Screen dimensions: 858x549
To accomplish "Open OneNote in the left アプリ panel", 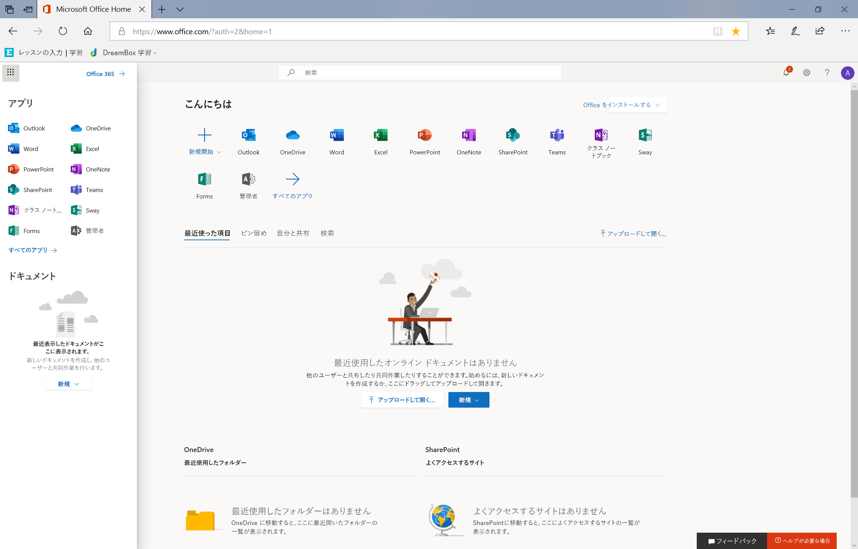I will (x=91, y=169).
